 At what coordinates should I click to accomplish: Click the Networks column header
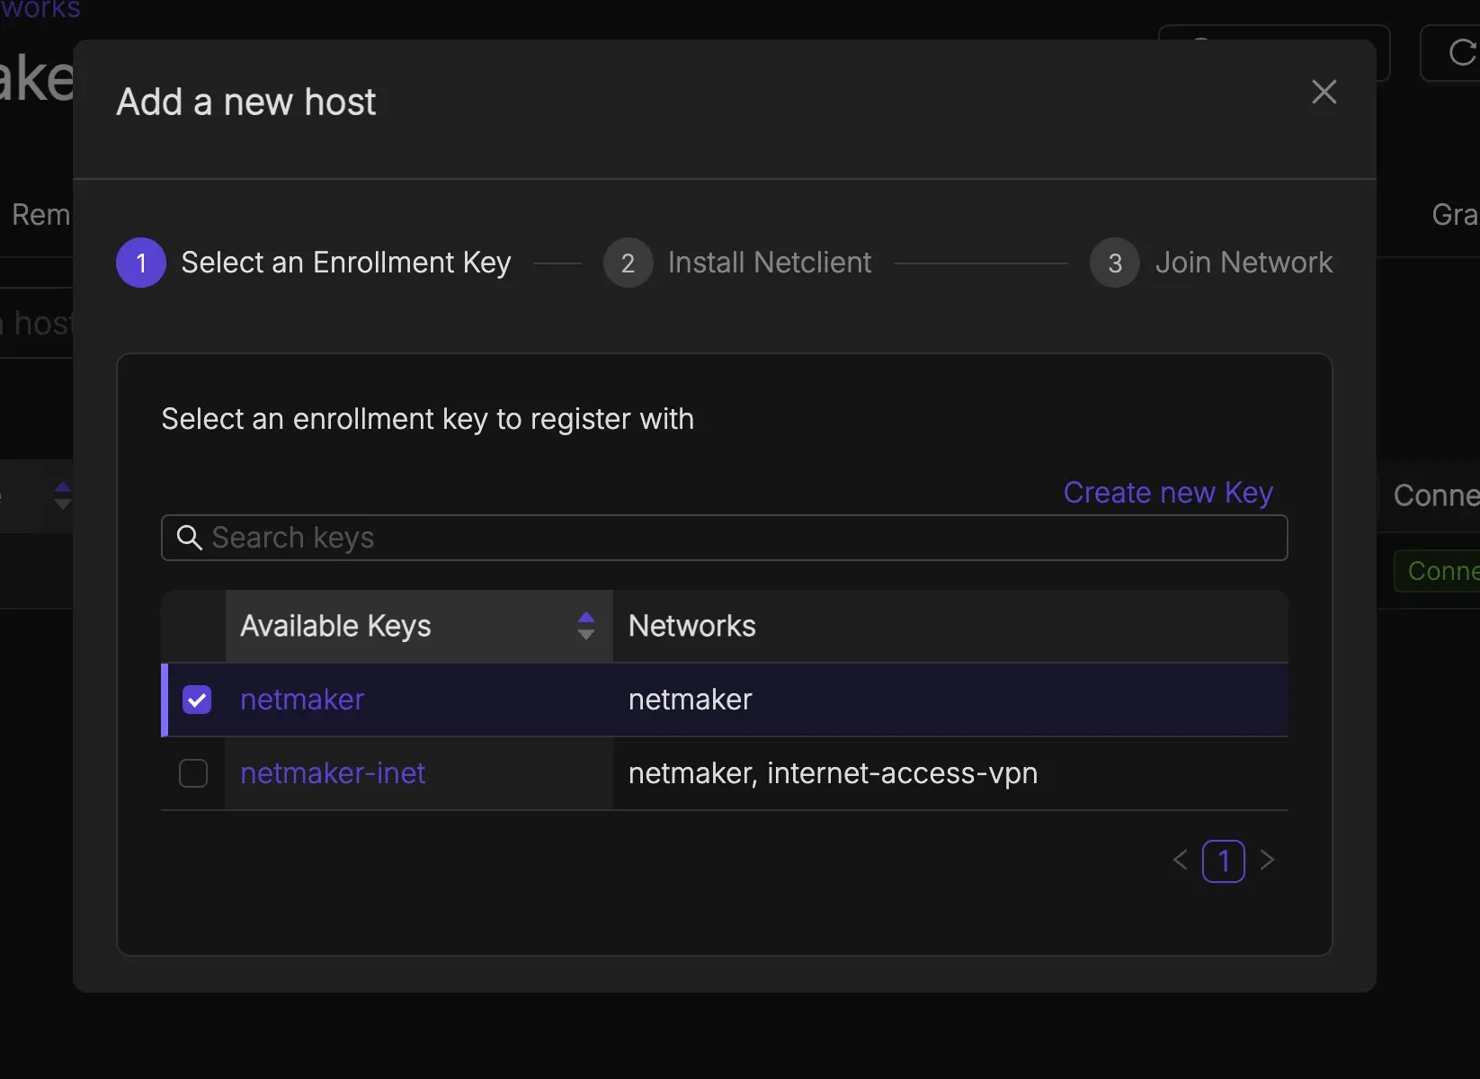pyautogui.click(x=691, y=626)
